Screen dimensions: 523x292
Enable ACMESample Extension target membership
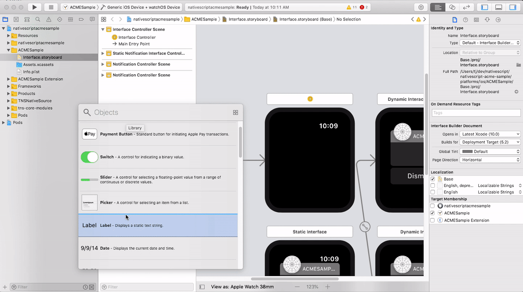click(x=432, y=220)
